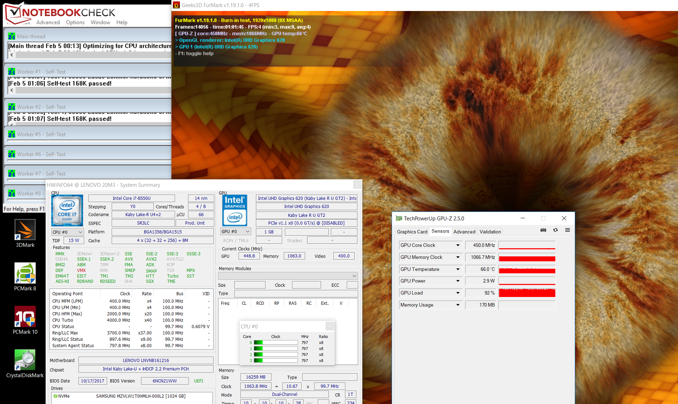Click the GPU Temperature history graph
The image size is (678, 404).
point(527,269)
